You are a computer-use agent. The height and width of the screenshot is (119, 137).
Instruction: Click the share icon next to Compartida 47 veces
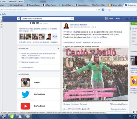[x=111, y=104]
